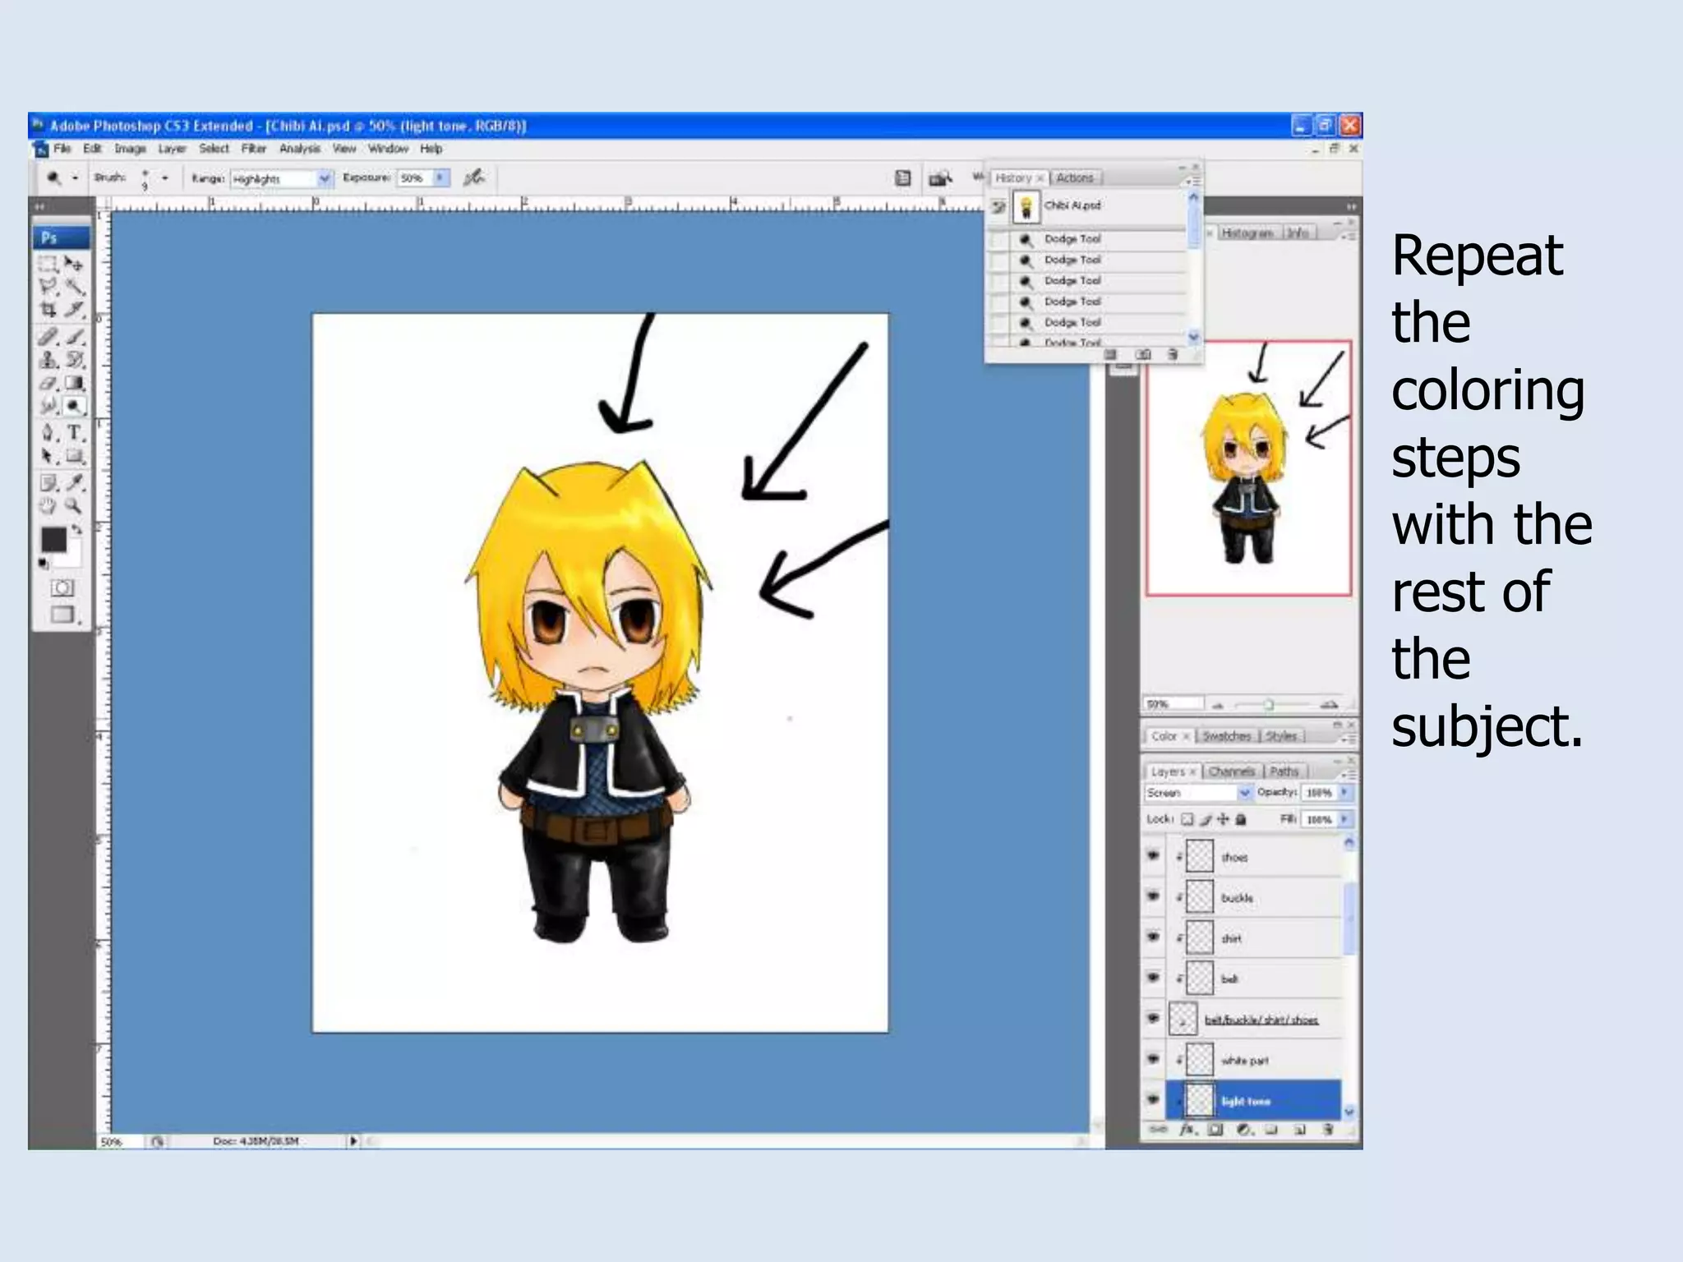Select the Magic Wand tool
Screen dimensions: 1683x1262
[75, 287]
